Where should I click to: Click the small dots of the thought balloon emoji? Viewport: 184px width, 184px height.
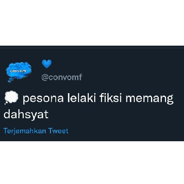click(x=6, y=103)
